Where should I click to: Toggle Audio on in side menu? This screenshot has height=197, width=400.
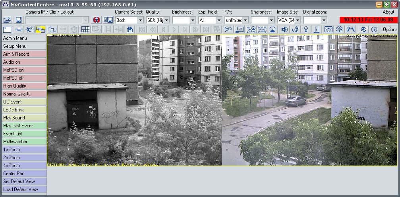coord(24,62)
